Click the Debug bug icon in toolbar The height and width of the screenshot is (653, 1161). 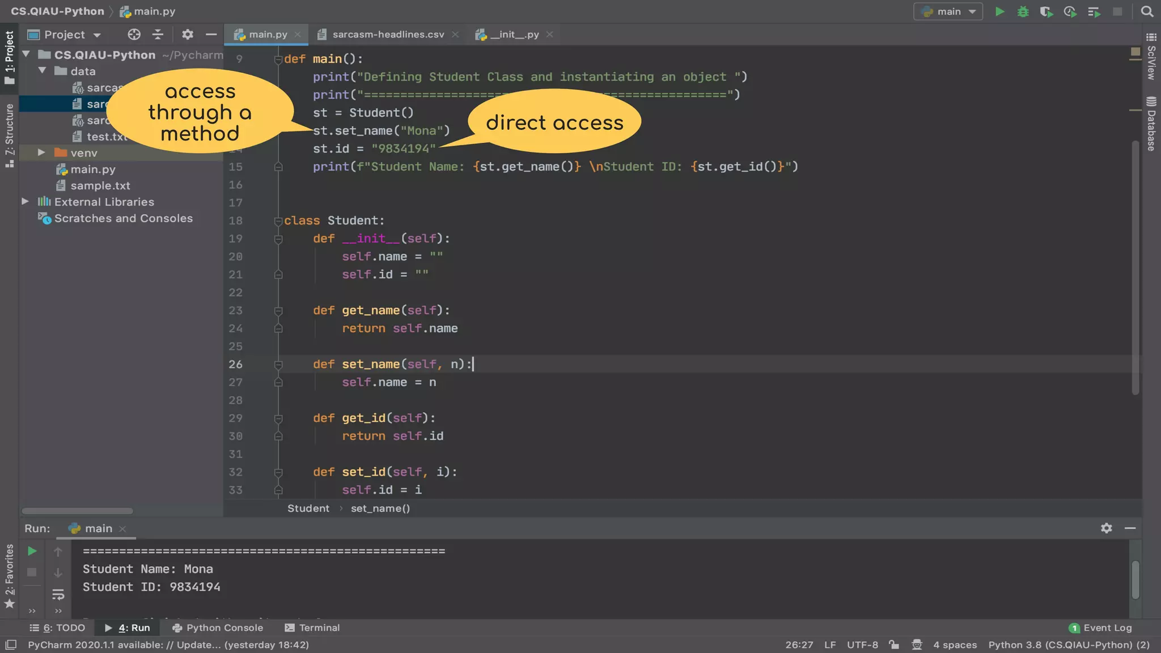[x=1023, y=11]
